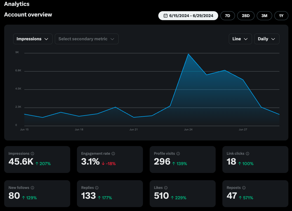Image resolution: width=292 pixels, height=211 pixels.
Task: Click the Likes 510 metric card
Action: (x=182, y=193)
